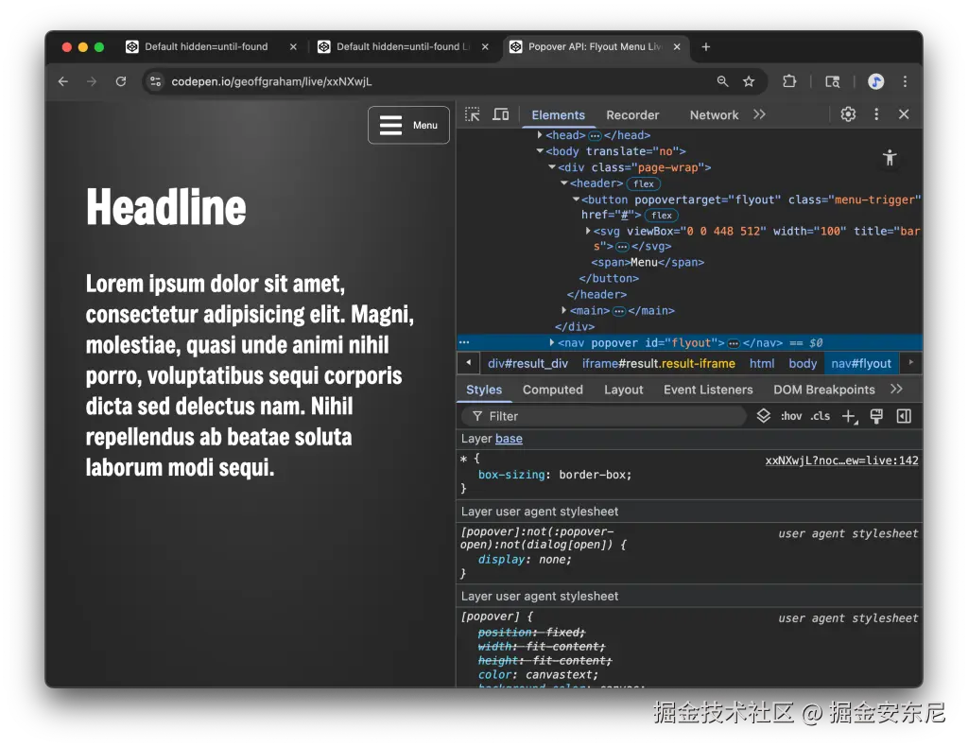
Task: Click the flex badge after href attribute
Action: click(x=661, y=215)
